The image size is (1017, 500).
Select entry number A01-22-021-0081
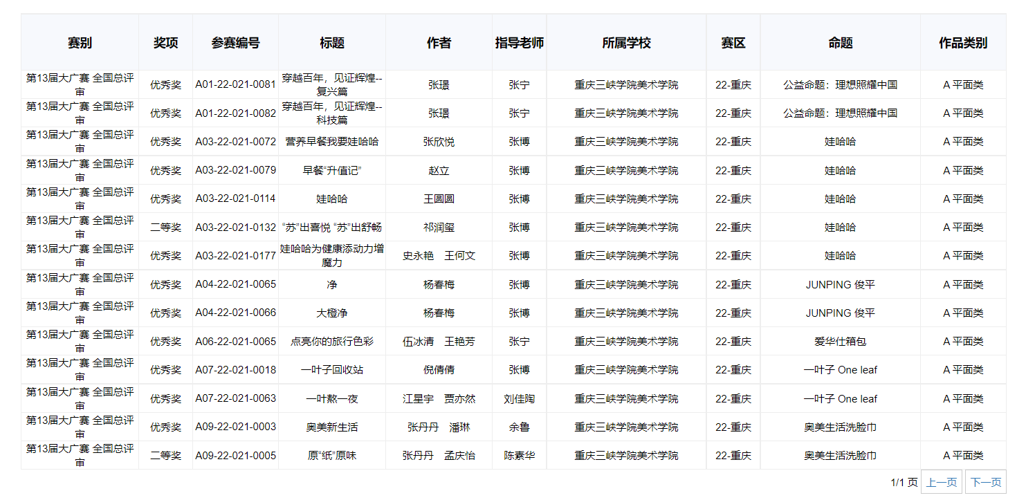[235, 85]
